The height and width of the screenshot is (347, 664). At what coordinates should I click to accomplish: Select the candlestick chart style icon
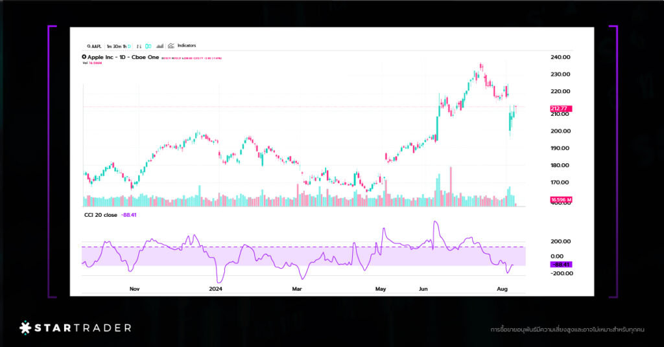coord(148,46)
